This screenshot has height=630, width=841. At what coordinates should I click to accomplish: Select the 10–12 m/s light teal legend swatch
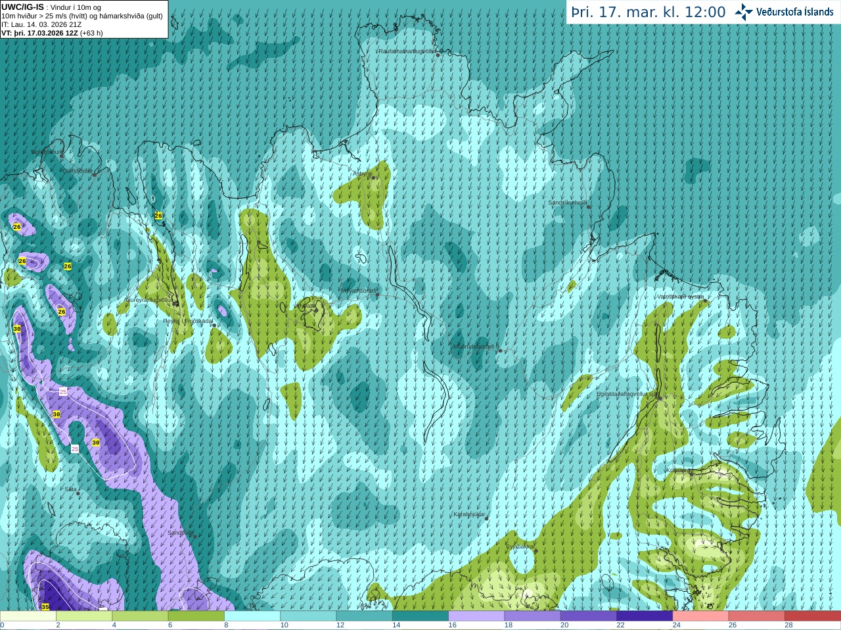309,616
